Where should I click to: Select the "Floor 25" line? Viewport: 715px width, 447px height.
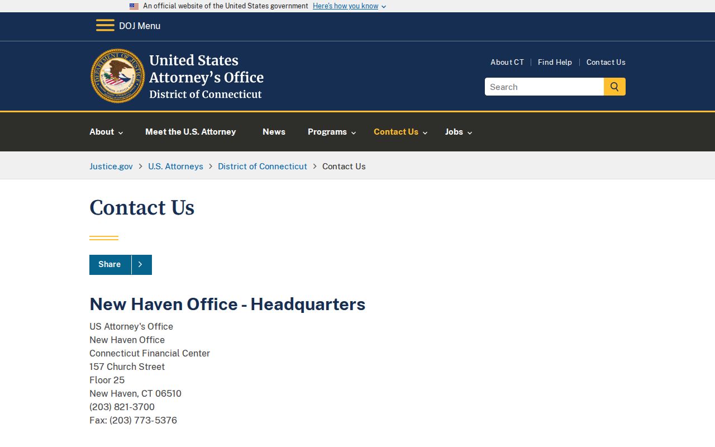(107, 380)
